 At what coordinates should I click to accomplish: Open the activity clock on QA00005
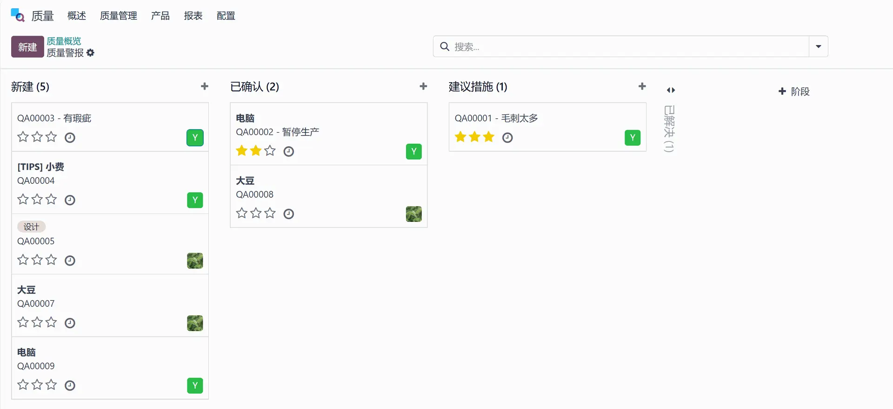pos(70,260)
